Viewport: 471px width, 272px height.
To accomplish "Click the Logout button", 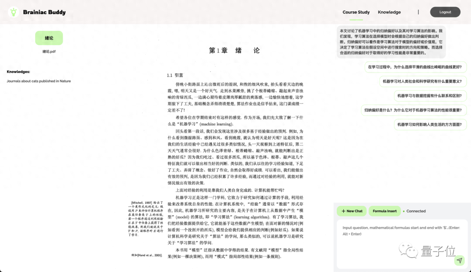I will (x=445, y=12).
